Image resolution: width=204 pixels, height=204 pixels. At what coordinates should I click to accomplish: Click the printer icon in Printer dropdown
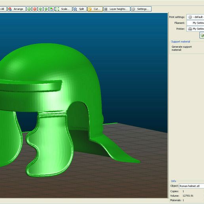190,29
